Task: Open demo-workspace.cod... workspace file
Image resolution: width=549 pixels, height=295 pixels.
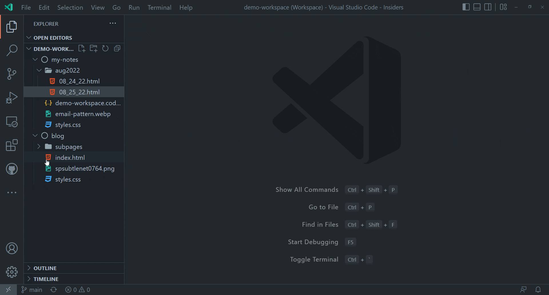Action: click(x=74, y=103)
